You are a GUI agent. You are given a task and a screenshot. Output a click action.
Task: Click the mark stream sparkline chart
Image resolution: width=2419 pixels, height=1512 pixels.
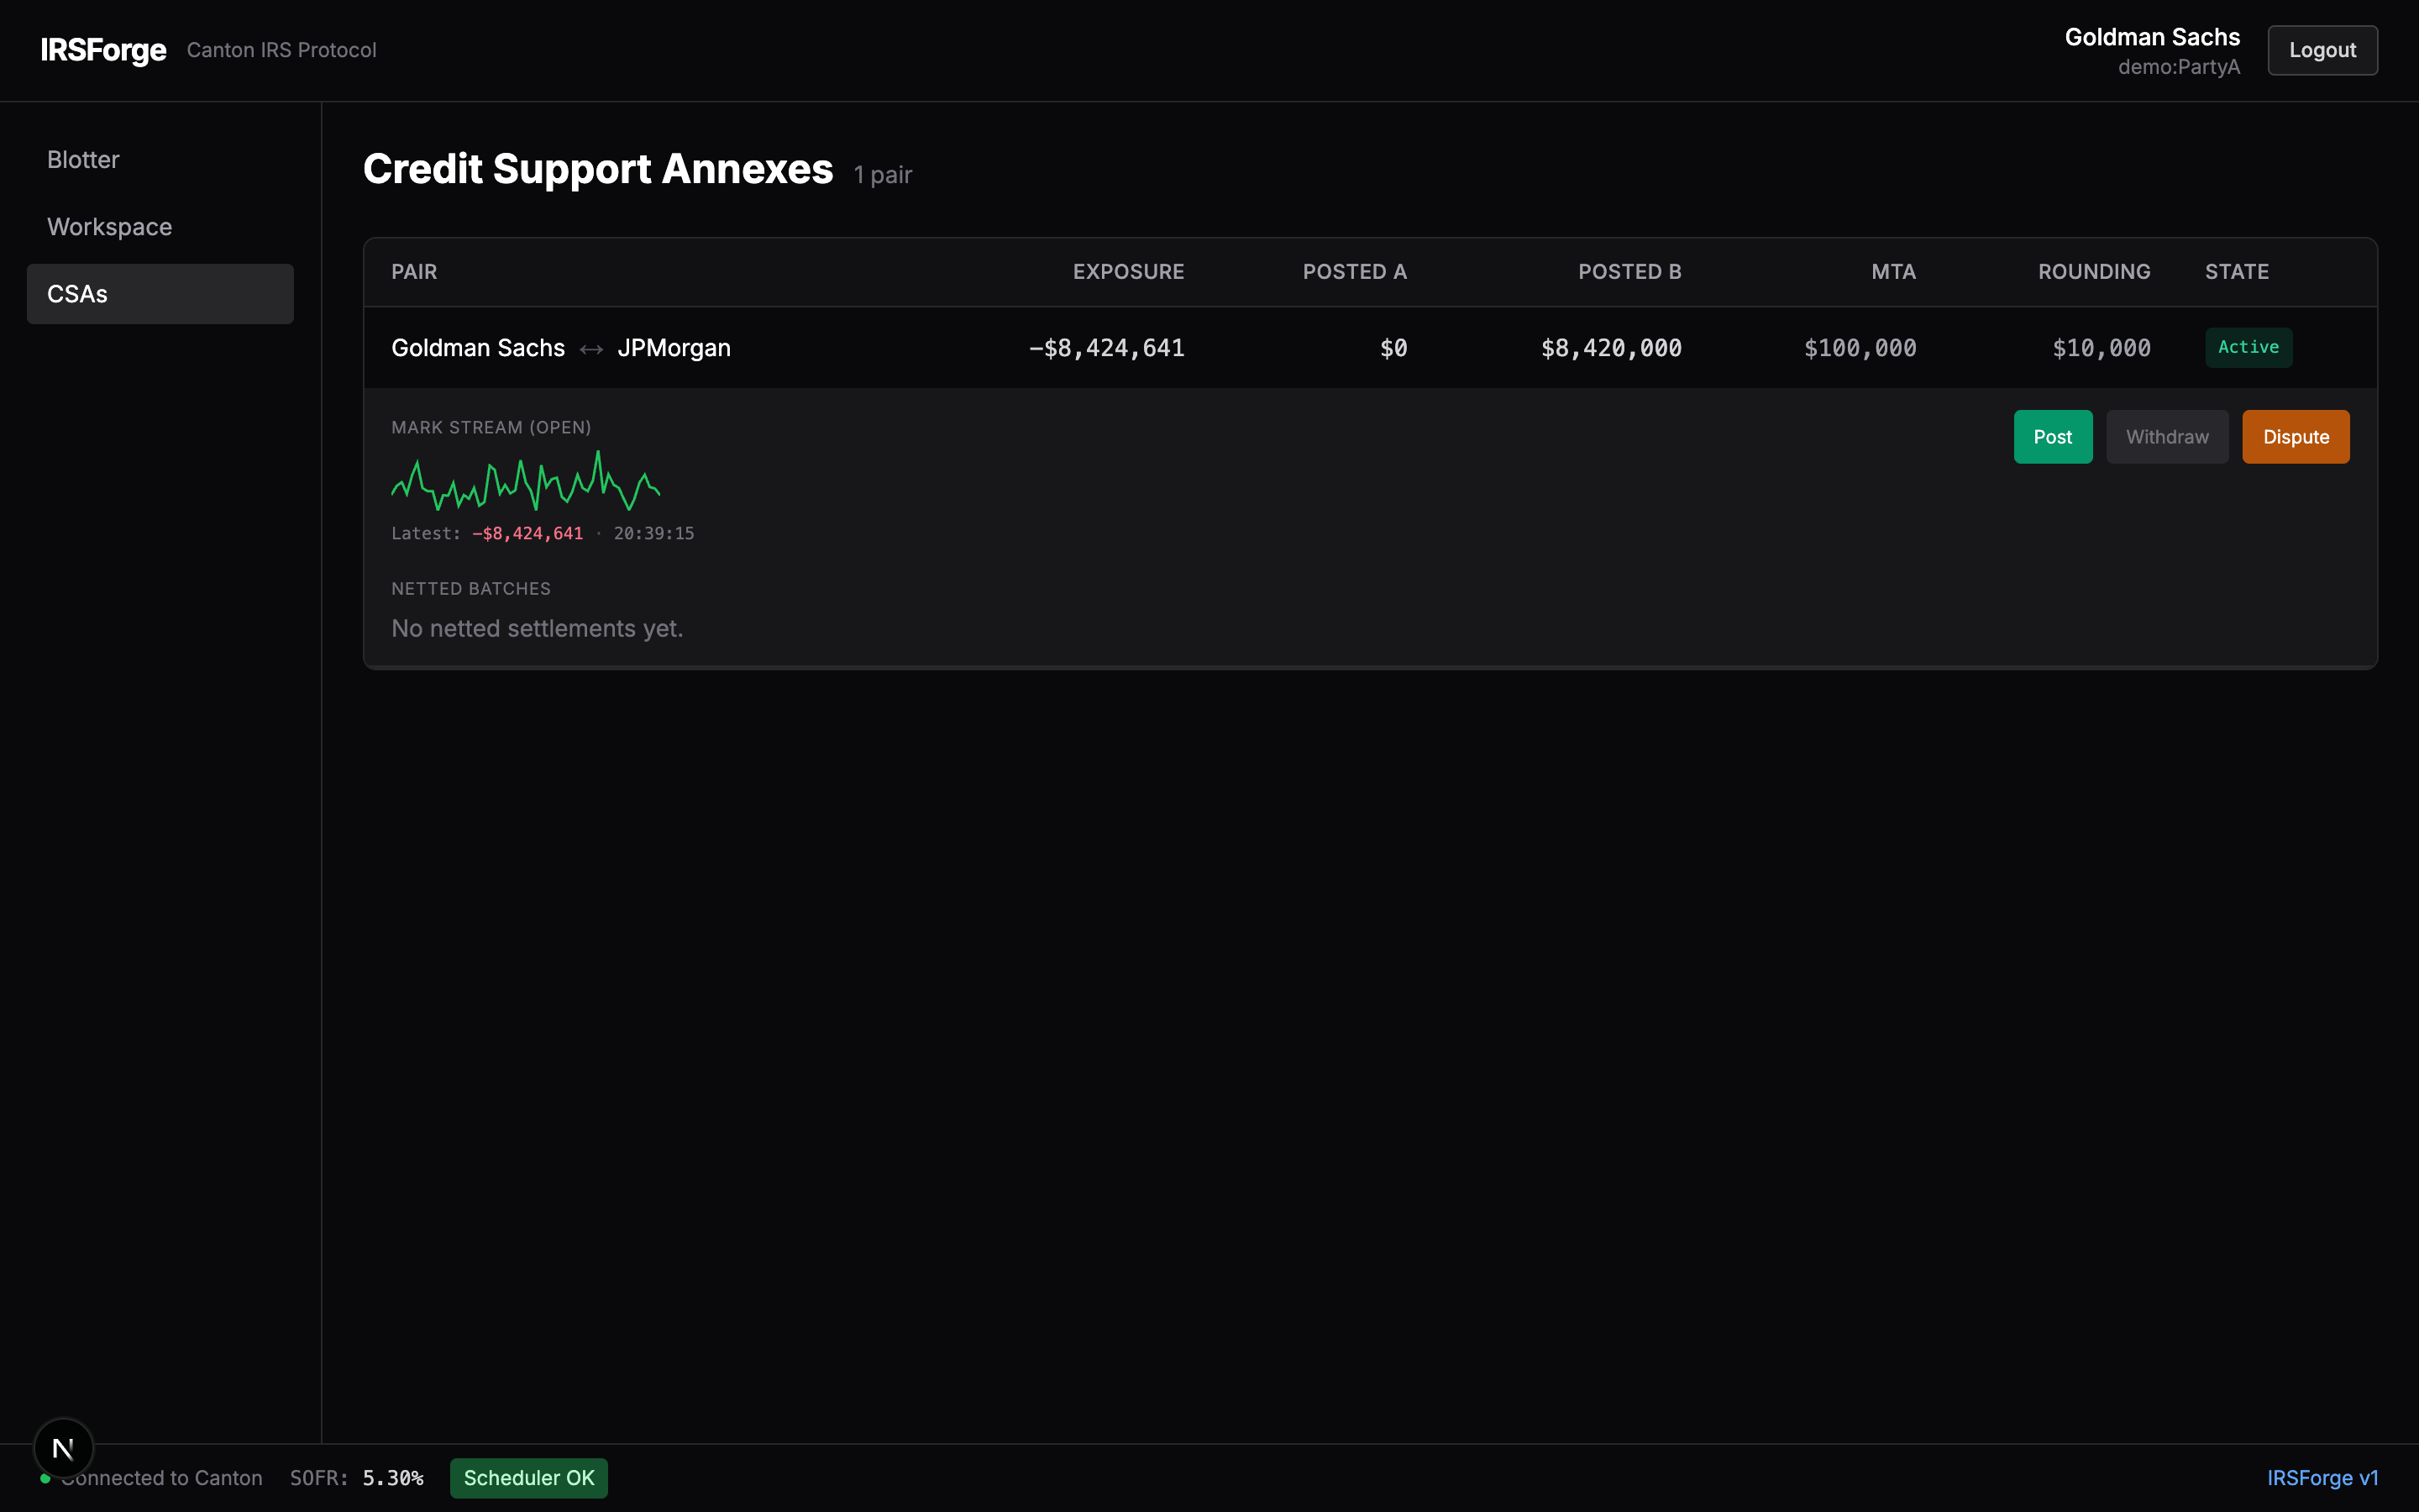point(525,483)
